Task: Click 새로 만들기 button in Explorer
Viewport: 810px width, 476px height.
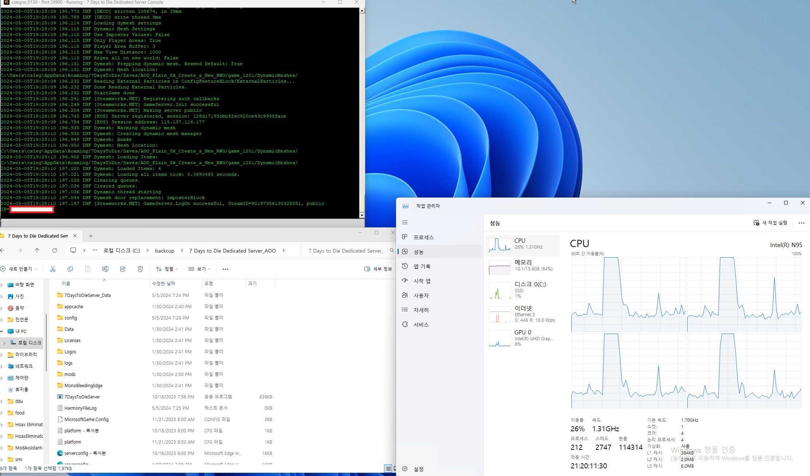Action: point(19,269)
